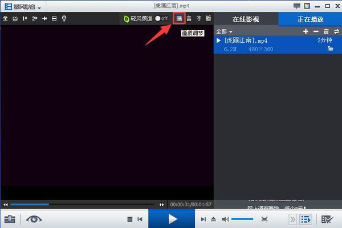
Task: Add a file with the plus icon
Action: point(306,32)
